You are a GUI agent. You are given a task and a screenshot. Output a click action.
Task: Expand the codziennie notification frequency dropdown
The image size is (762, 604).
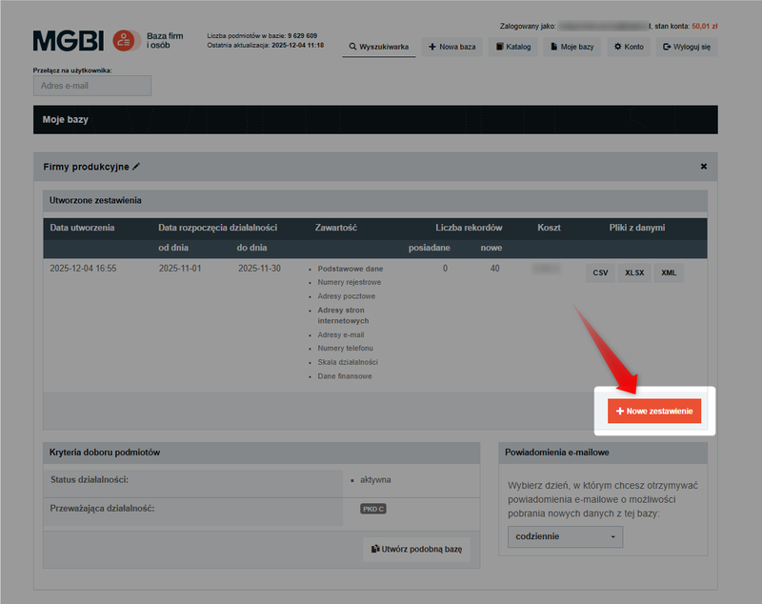point(565,536)
